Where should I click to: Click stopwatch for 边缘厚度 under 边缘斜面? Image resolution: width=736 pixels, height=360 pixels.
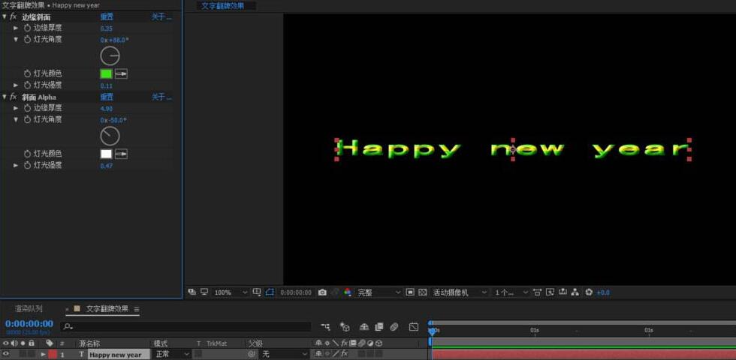point(28,28)
